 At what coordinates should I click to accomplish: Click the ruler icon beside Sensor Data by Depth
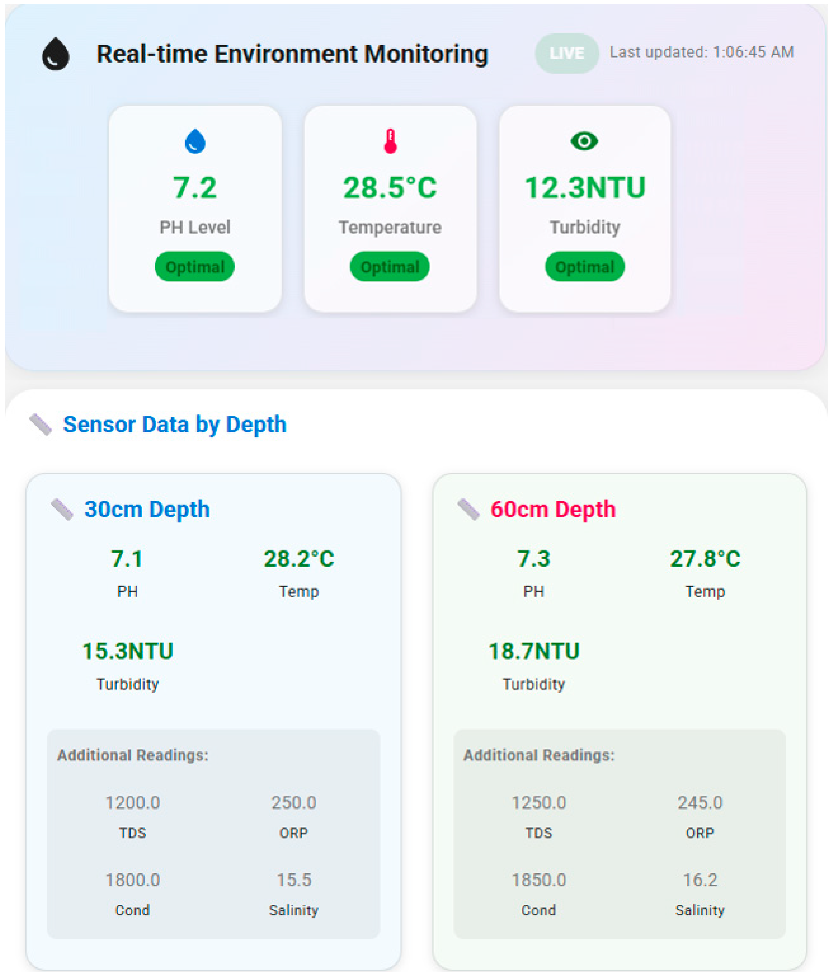click(40, 424)
